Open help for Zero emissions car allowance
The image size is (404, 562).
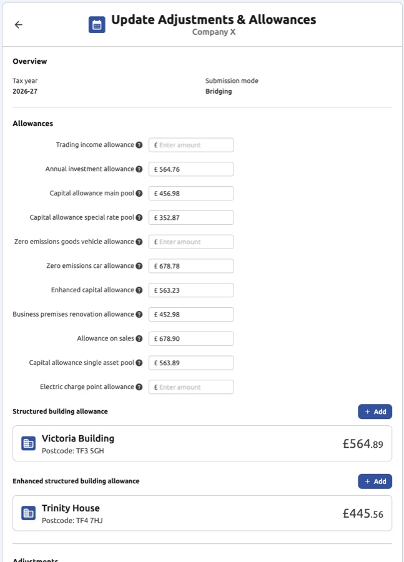139,266
